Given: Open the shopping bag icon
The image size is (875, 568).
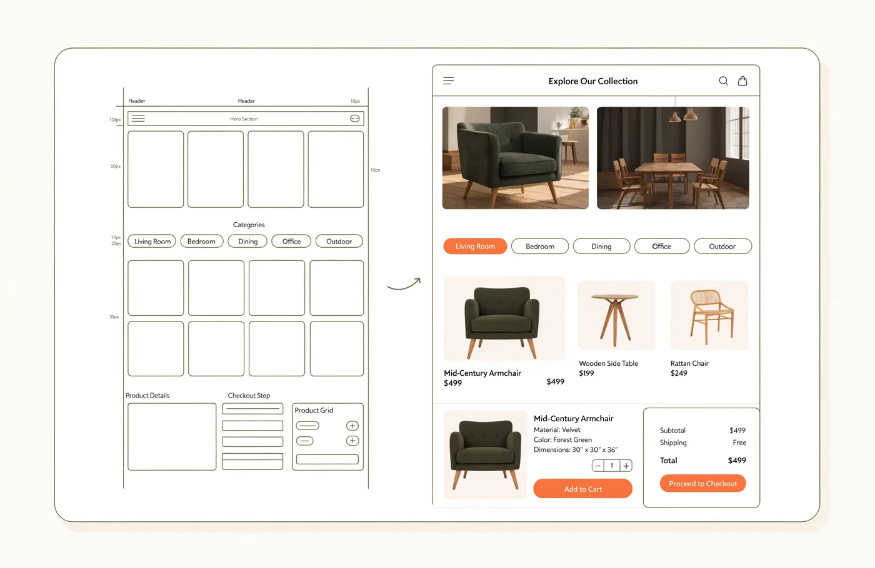Looking at the screenshot, I should point(742,81).
